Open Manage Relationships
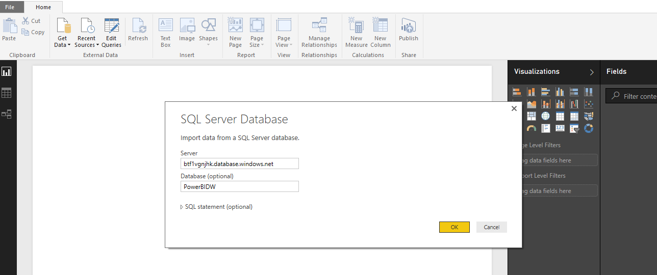657x275 pixels. (x=319, y=33)
